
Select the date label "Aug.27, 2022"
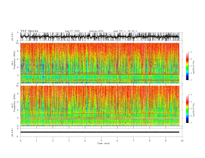[72, 31]
